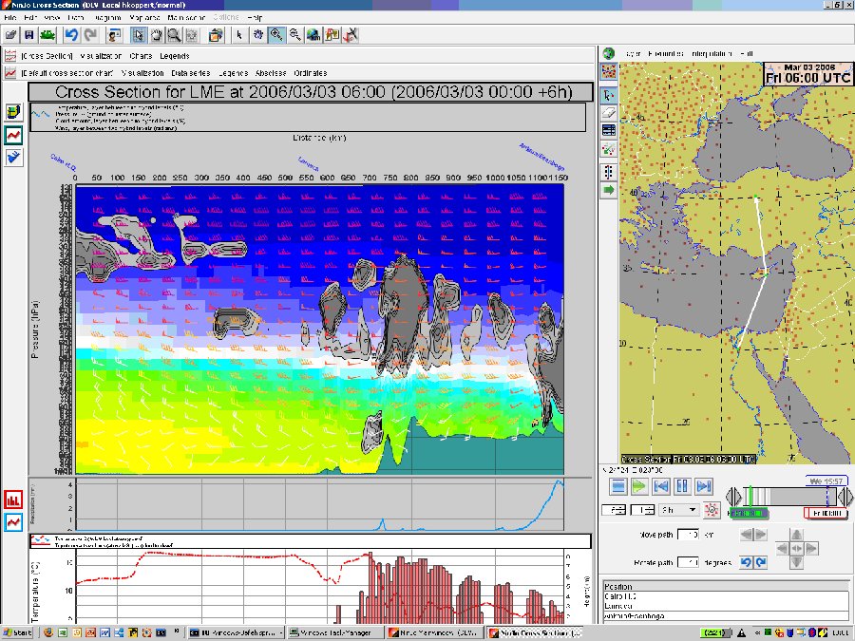Click the Rotate path degrees input field

pos(688,562)
